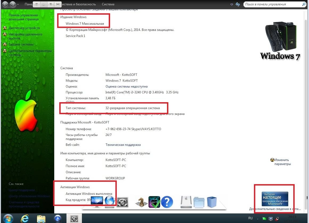Click the taskbar clock
The width and height of the screenshot is (309, 223).
(292, 218)
